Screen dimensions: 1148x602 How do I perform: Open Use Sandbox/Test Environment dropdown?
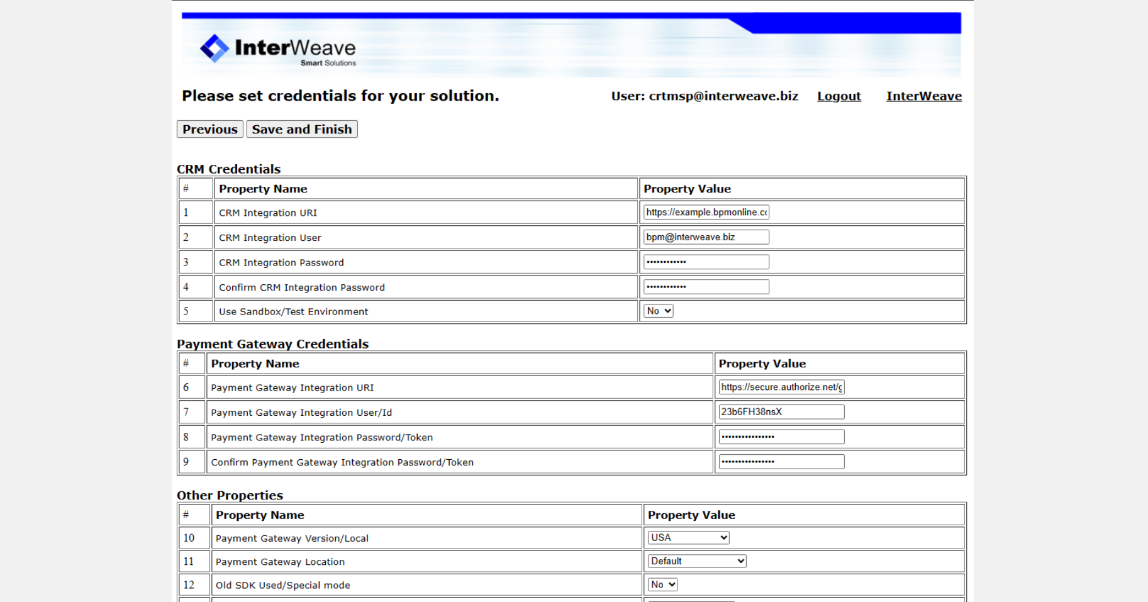pos(659,311)
